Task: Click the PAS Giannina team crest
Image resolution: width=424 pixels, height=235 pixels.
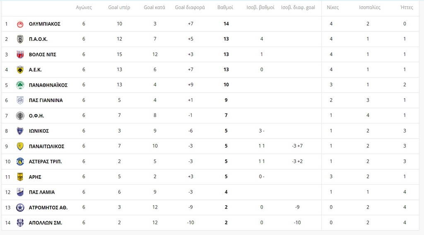Action: click(x=20, y=100)
